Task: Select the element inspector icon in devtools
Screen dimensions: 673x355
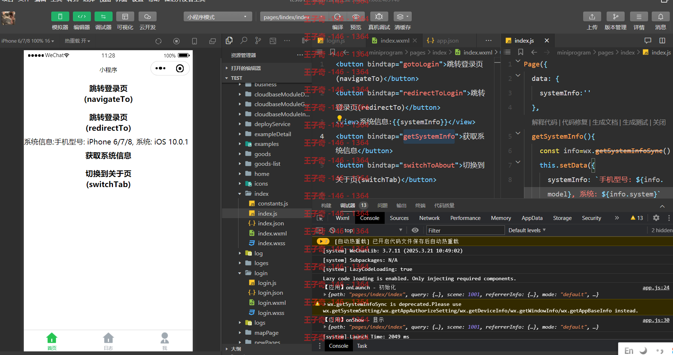Action: (x=320, y=218)
